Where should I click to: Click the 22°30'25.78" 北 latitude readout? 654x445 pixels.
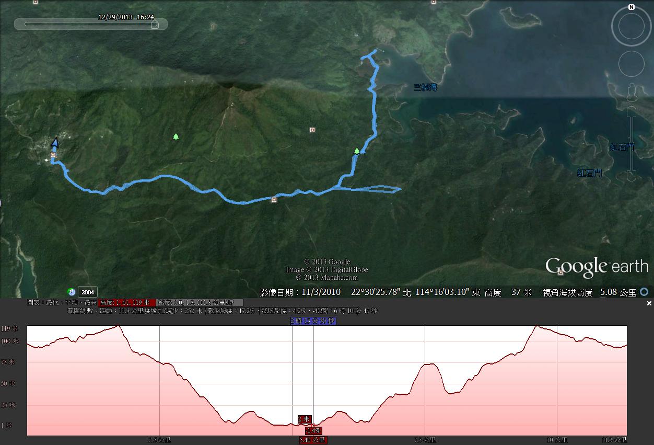click(x=381, y=292)
